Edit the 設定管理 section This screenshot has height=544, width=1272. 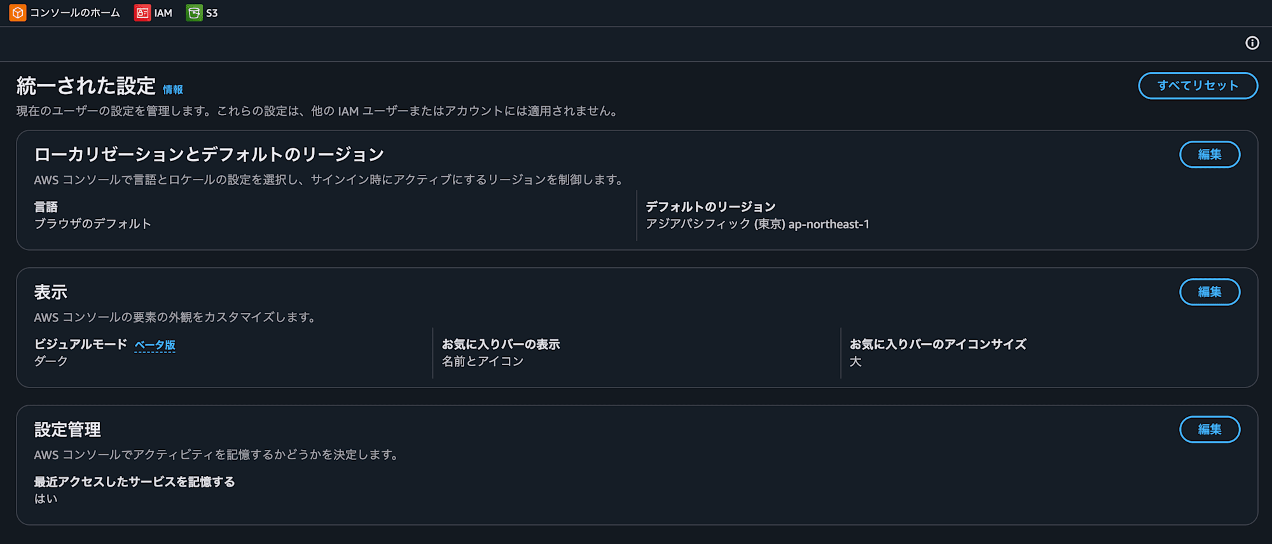click(1210, 429)
